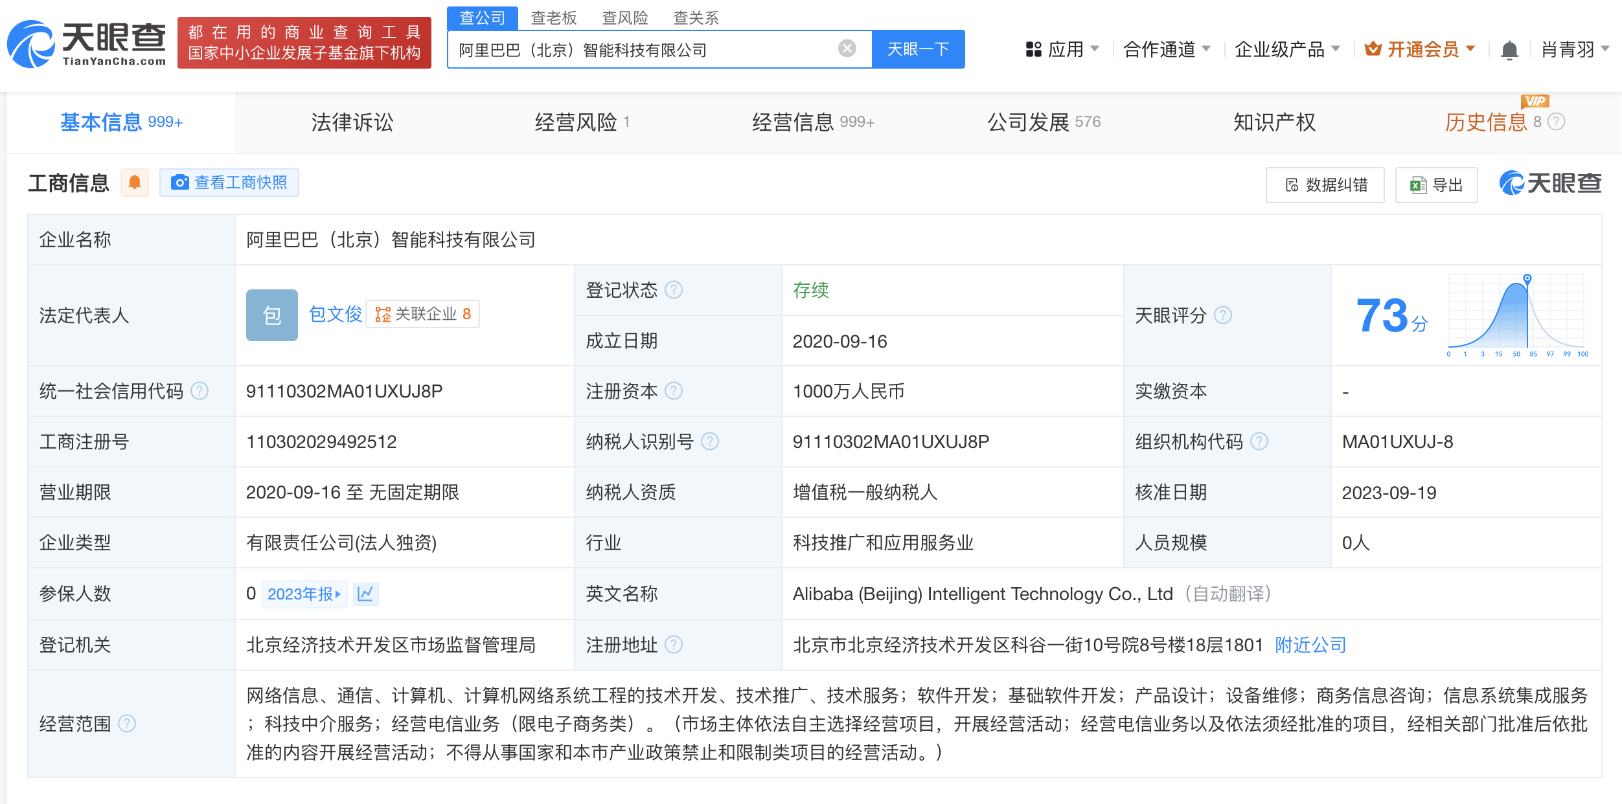The image size is (1622, 804).
Task: Click the help icon beside 统一社会信用代码
Action: 200,391
